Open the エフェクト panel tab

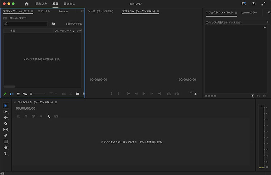pyautogui.click(x=44, y=11)
